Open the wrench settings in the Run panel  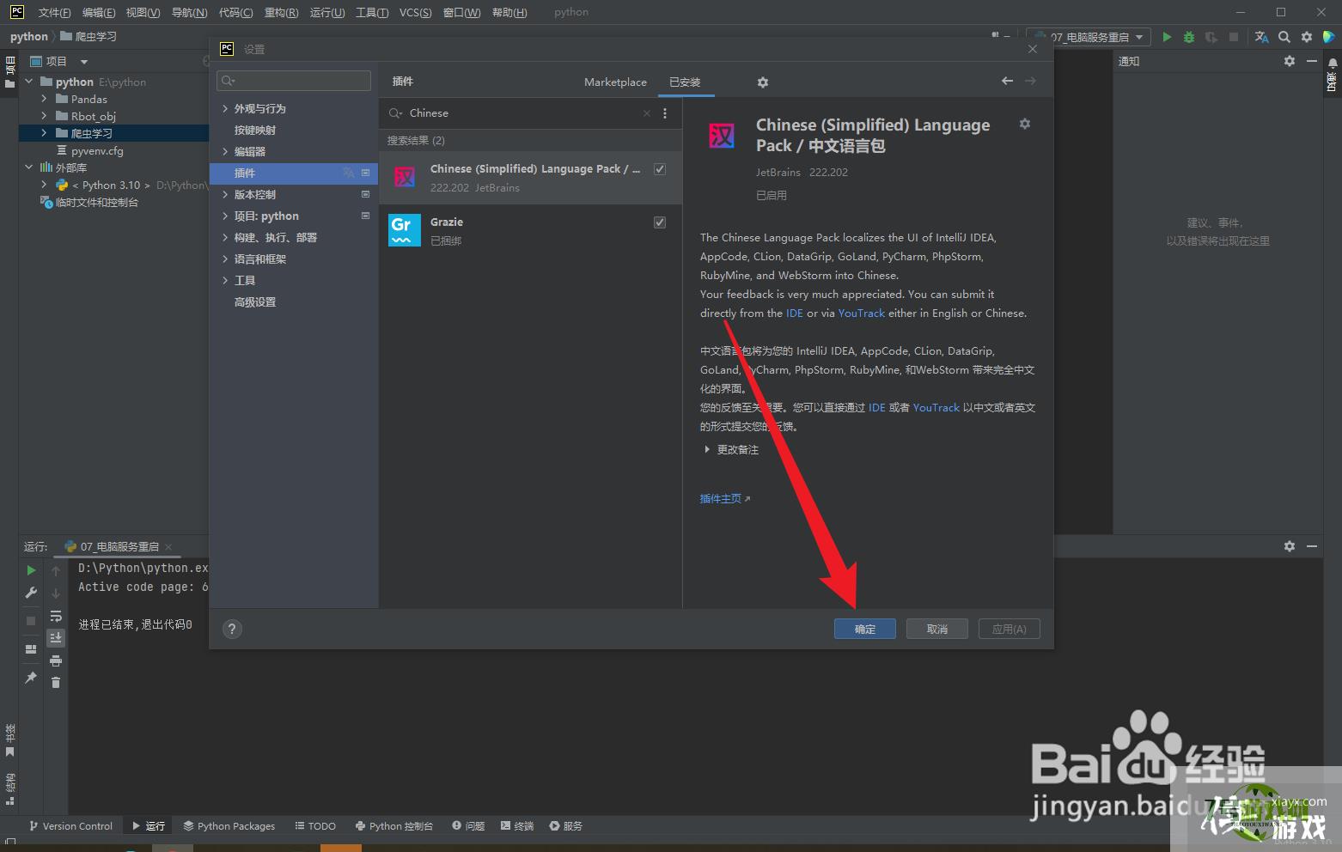coord(32,593)
